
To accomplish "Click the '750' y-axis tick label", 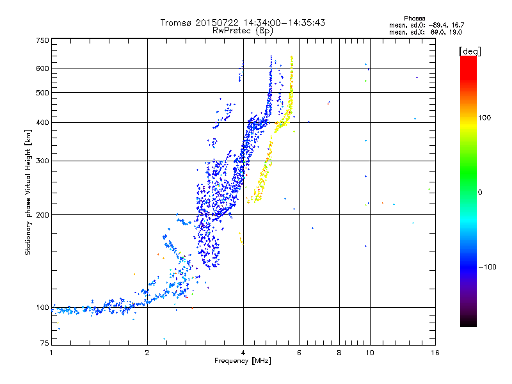I will (42, 40).
